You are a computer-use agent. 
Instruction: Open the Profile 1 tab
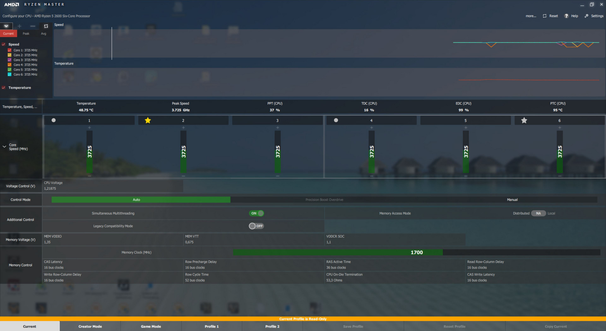tap(212, 326)
